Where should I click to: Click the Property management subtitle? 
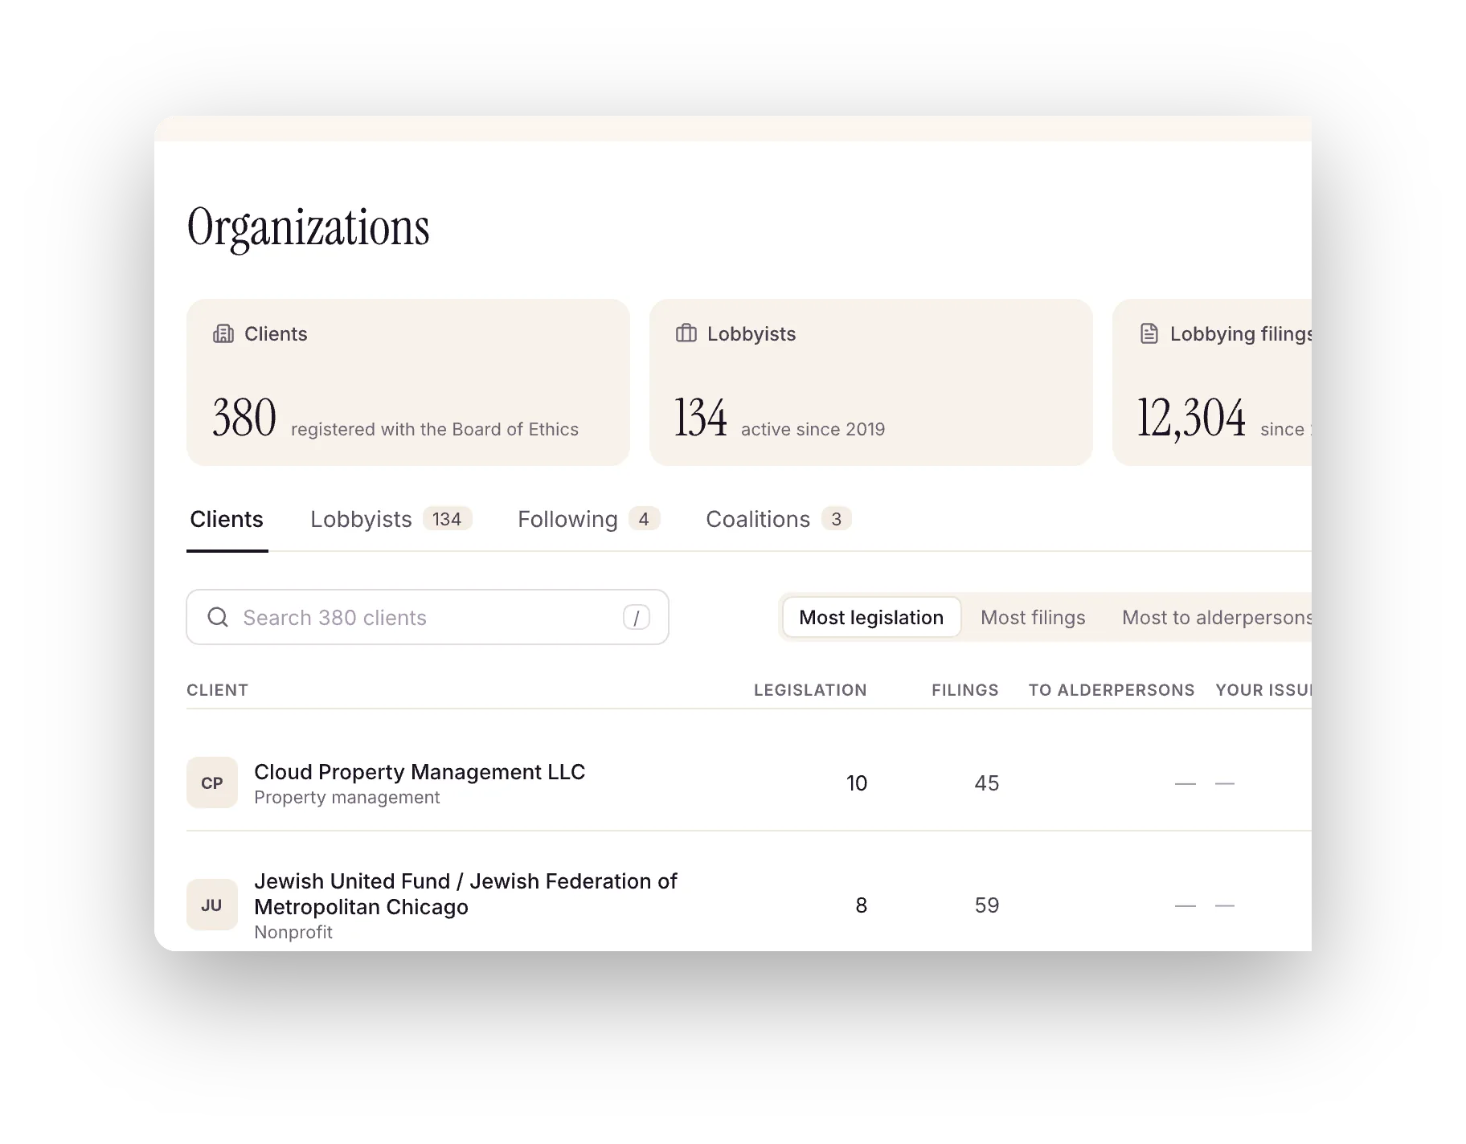[x=347, y=797]
